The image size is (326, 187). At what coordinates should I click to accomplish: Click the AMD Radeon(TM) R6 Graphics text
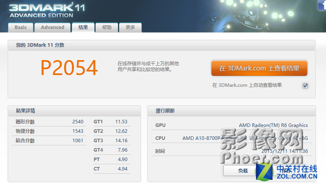[273, 125]
